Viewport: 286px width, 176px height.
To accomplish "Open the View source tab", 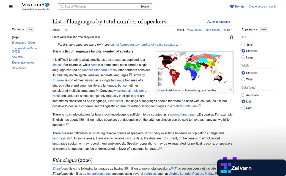I will point(194,30).
